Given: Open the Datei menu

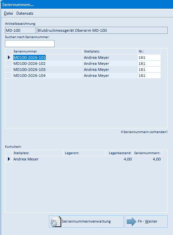Looking at the screenshot, I should [9, 13].
